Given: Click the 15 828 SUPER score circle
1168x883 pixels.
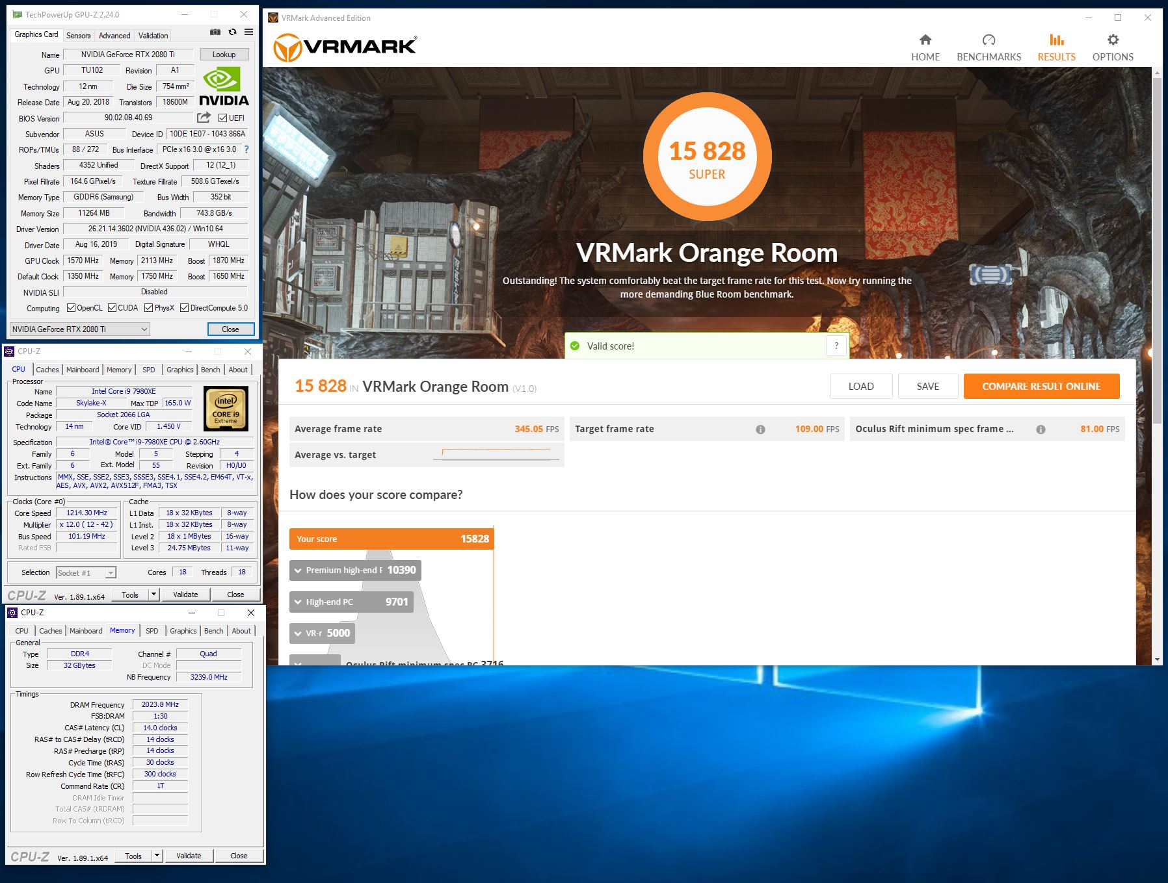Looking at the screenshot, I should (x=707, y=157).
